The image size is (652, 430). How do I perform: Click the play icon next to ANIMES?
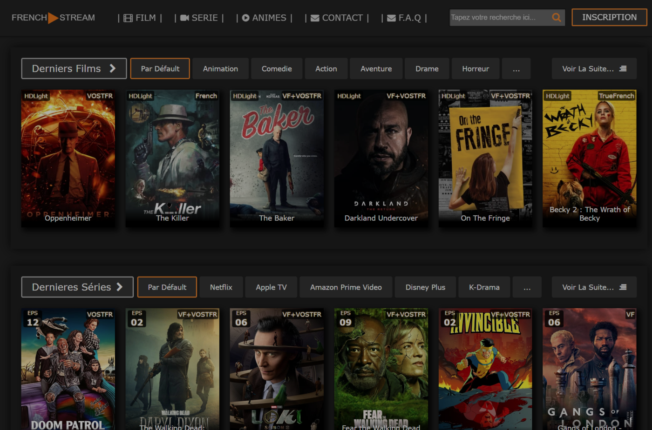click(x=245, y=18)
